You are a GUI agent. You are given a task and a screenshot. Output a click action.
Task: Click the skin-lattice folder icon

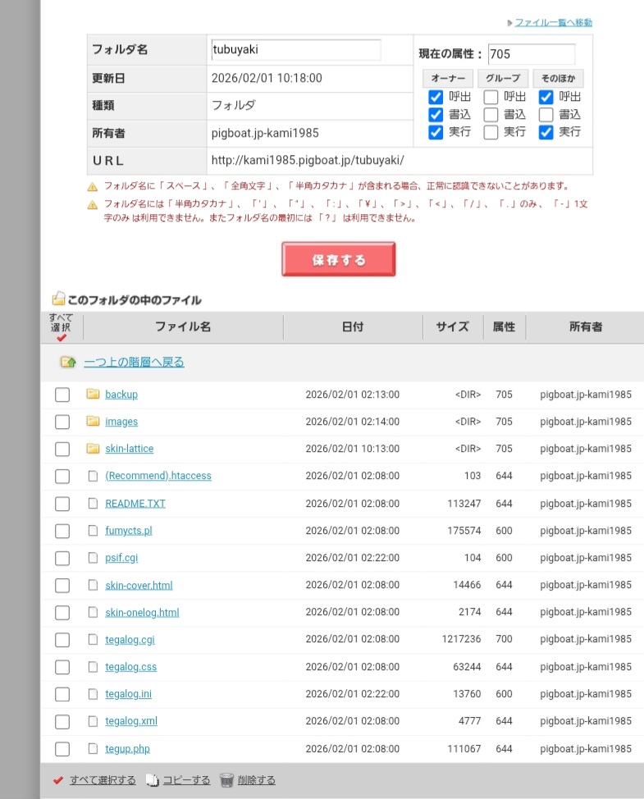click(93, 449)
